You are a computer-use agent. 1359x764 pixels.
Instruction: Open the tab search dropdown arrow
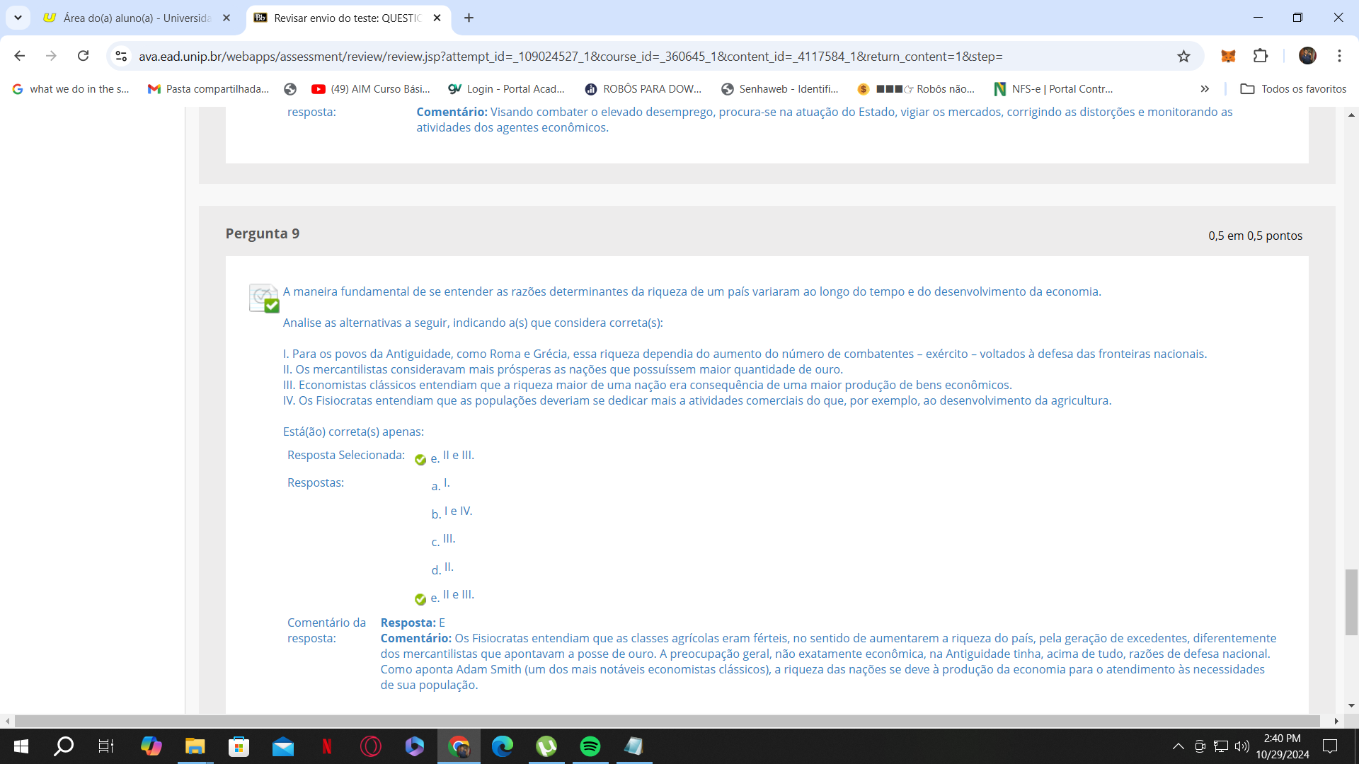(18, 18)
